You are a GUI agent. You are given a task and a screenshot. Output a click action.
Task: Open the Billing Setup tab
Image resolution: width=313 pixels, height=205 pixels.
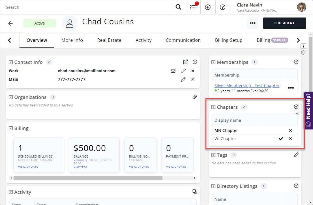tap(229, 40)
